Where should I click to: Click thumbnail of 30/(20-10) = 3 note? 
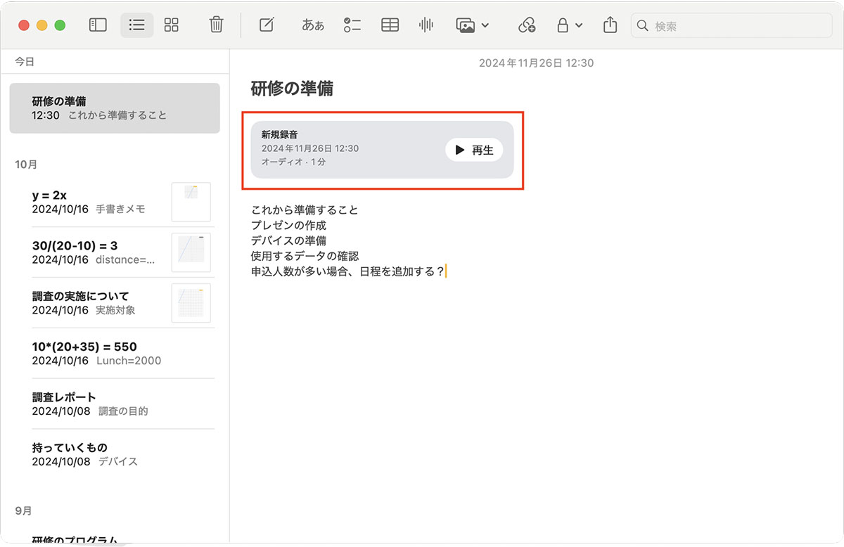(x=191, y=252)
